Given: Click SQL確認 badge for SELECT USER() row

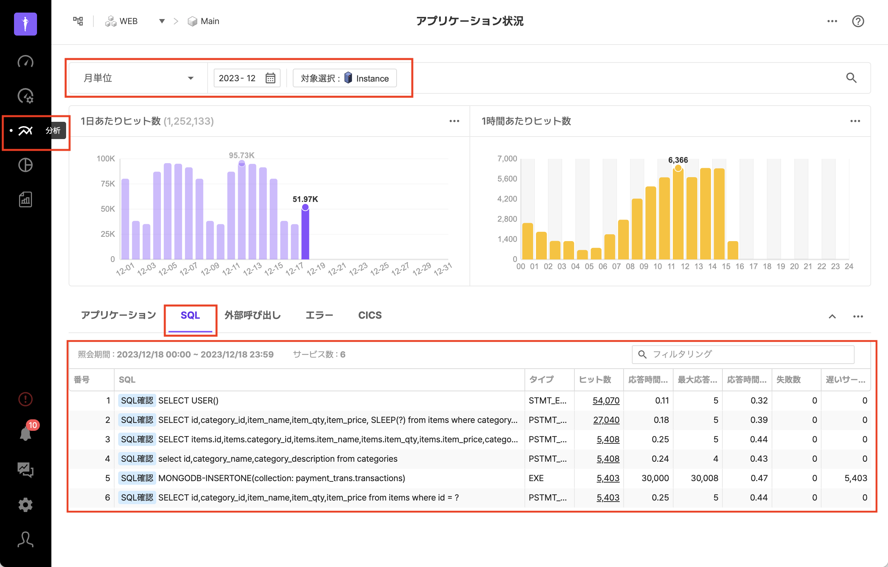Looking at the screenshot, I should pyautogui.click(x=137, y=401).
